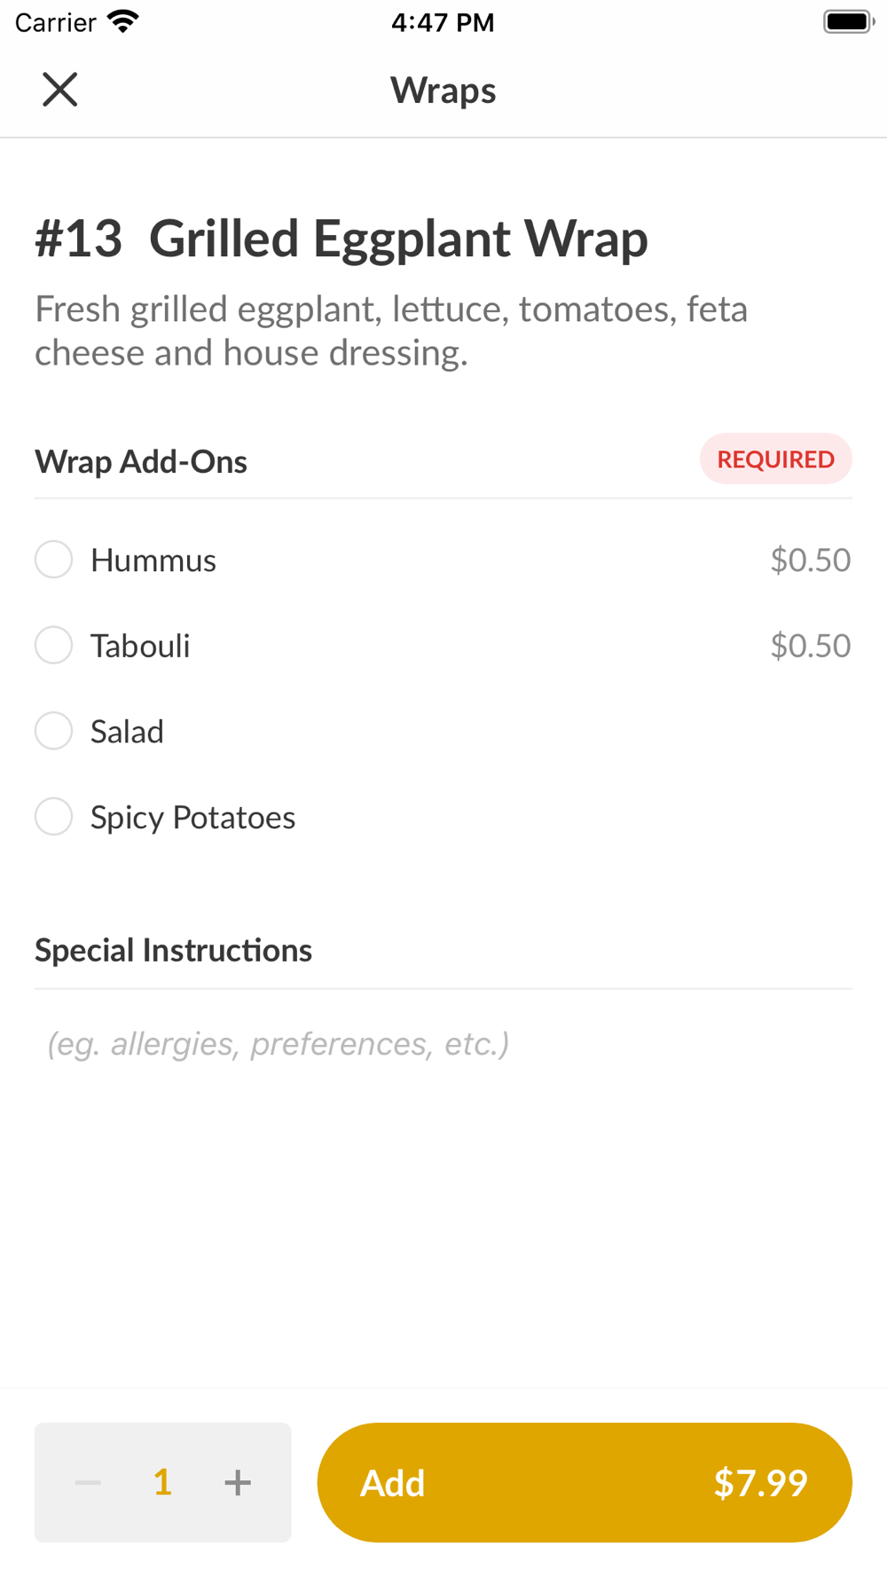This screenshot has width=887, height=1577.
Task: Tap the Wi-Fi status icon
Action: pyautogui.click(x=123, y=21)
